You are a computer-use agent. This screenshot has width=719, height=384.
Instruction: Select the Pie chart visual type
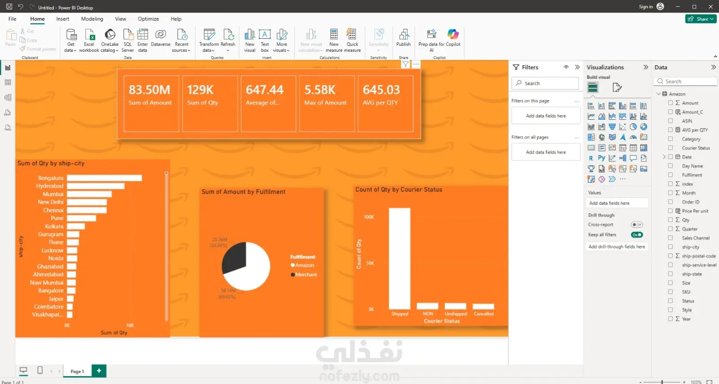pos(633,127)
